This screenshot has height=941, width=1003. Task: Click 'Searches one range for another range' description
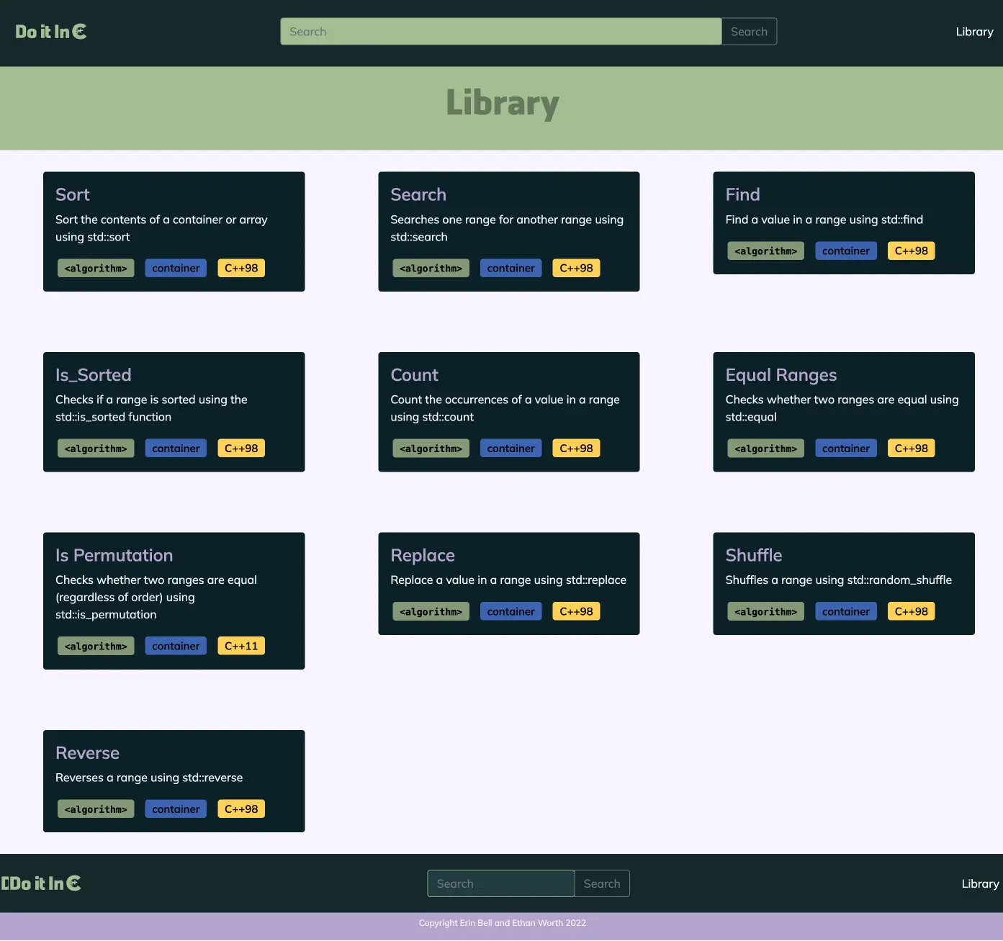(507, 228)
